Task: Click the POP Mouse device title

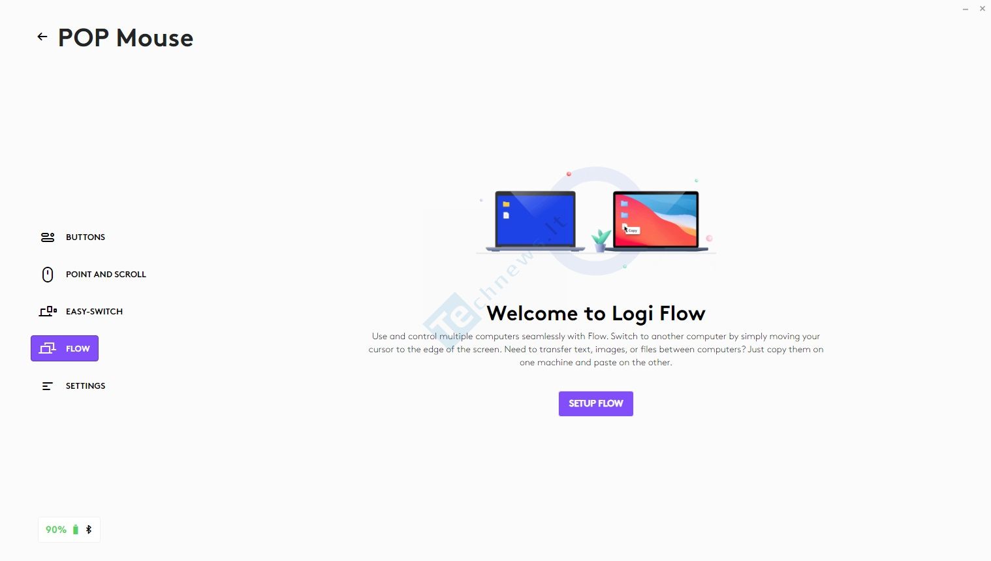Action: 126,38
